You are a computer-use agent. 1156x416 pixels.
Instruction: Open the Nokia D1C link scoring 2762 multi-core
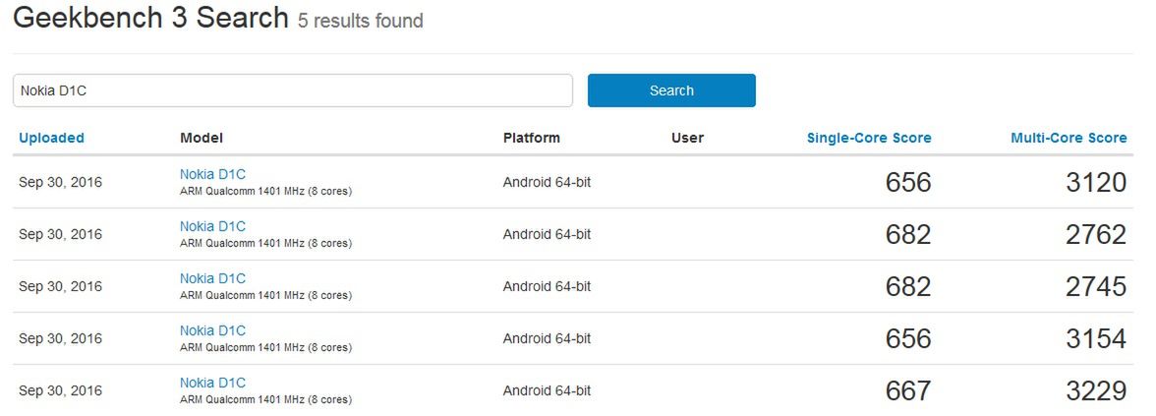pyautogui.click(x=212, y=226)
